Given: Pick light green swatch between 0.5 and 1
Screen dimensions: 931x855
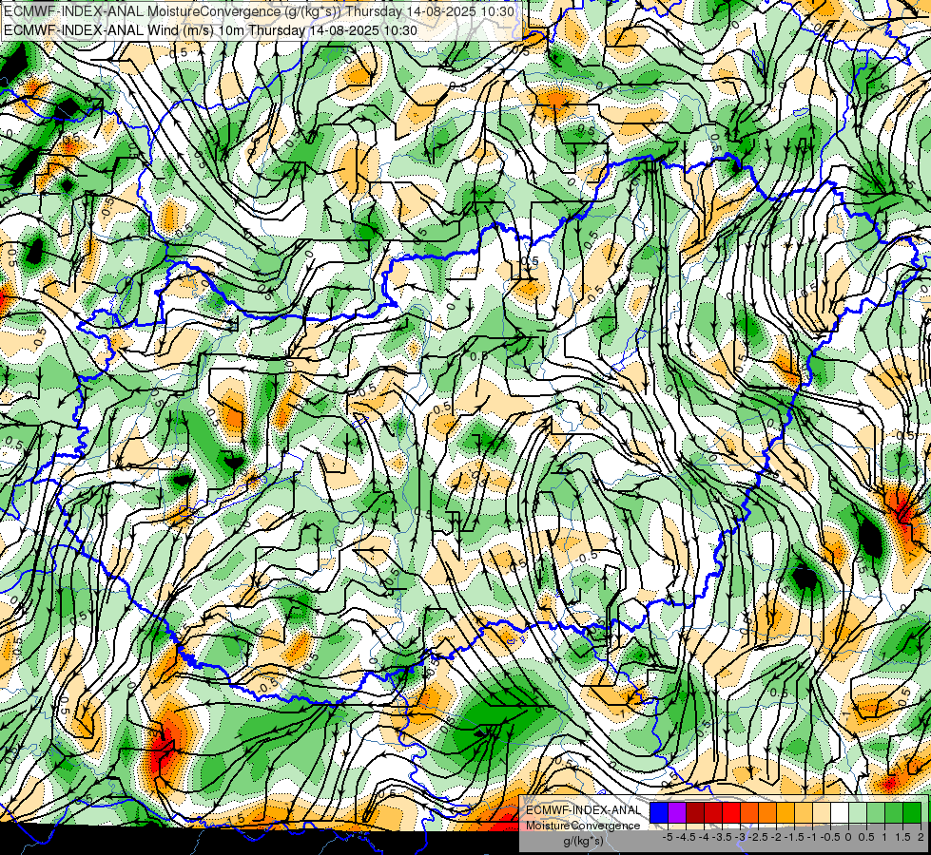Looking at the screenshot, I should (x=876, y=813).
